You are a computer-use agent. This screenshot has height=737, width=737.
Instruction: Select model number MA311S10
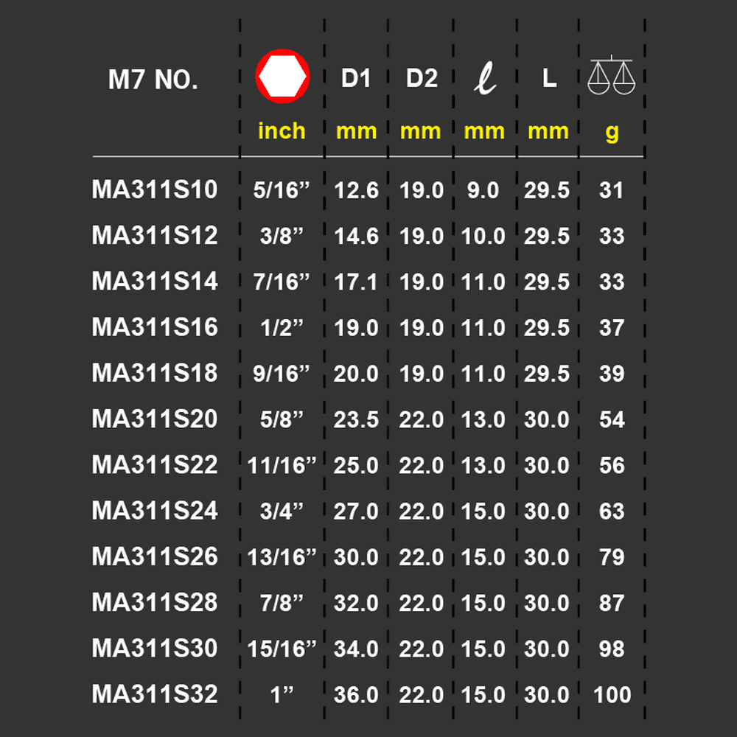coord(155,189)
